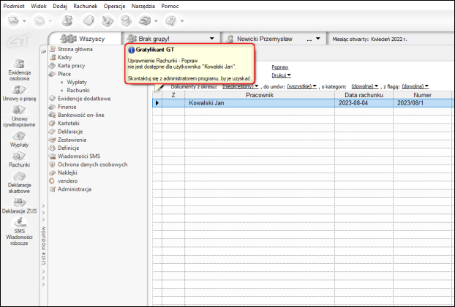
Task: Select Deklaracje in module tree
Action: tap(70, 132)
